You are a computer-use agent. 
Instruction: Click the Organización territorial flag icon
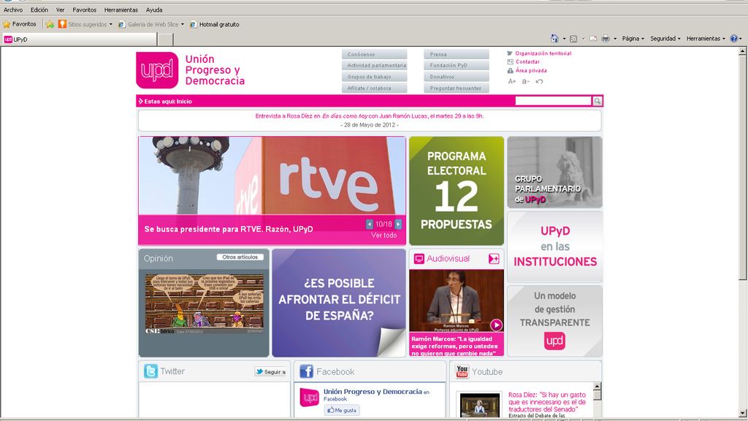pyautogui.click(x=510, y=53)
